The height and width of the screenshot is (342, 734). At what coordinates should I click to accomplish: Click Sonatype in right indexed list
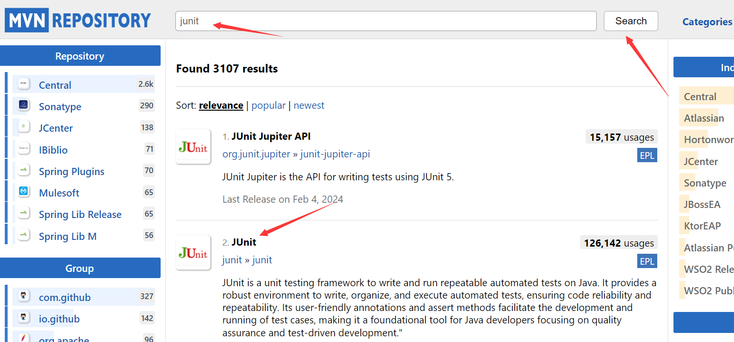[x=705, y=183]
